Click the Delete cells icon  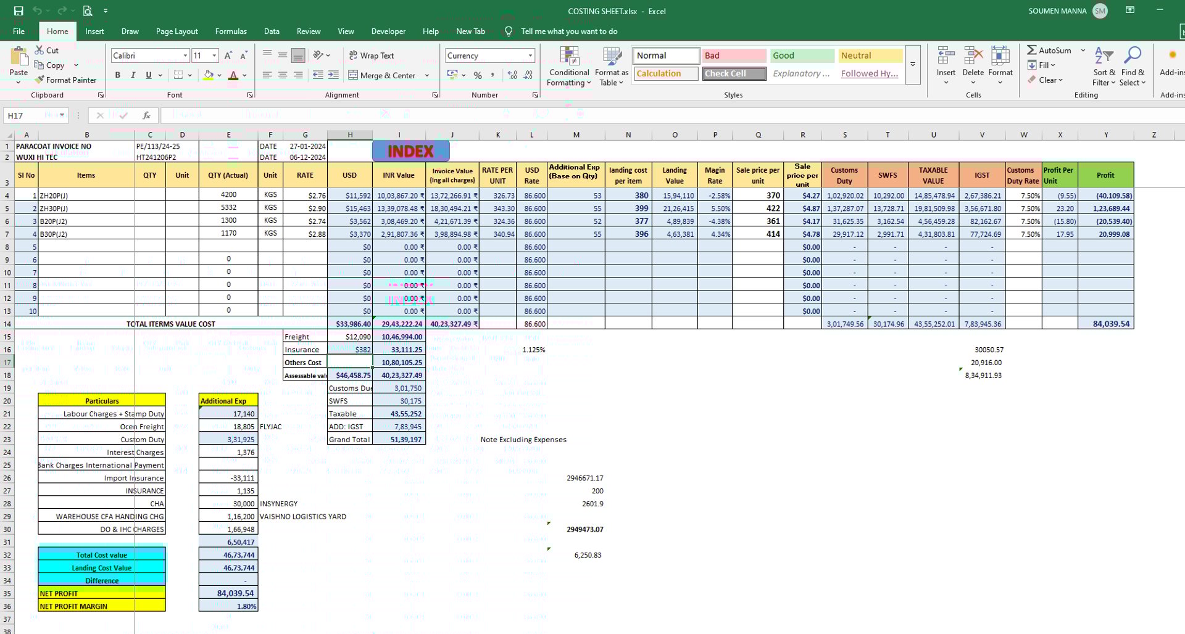[973, 56]
